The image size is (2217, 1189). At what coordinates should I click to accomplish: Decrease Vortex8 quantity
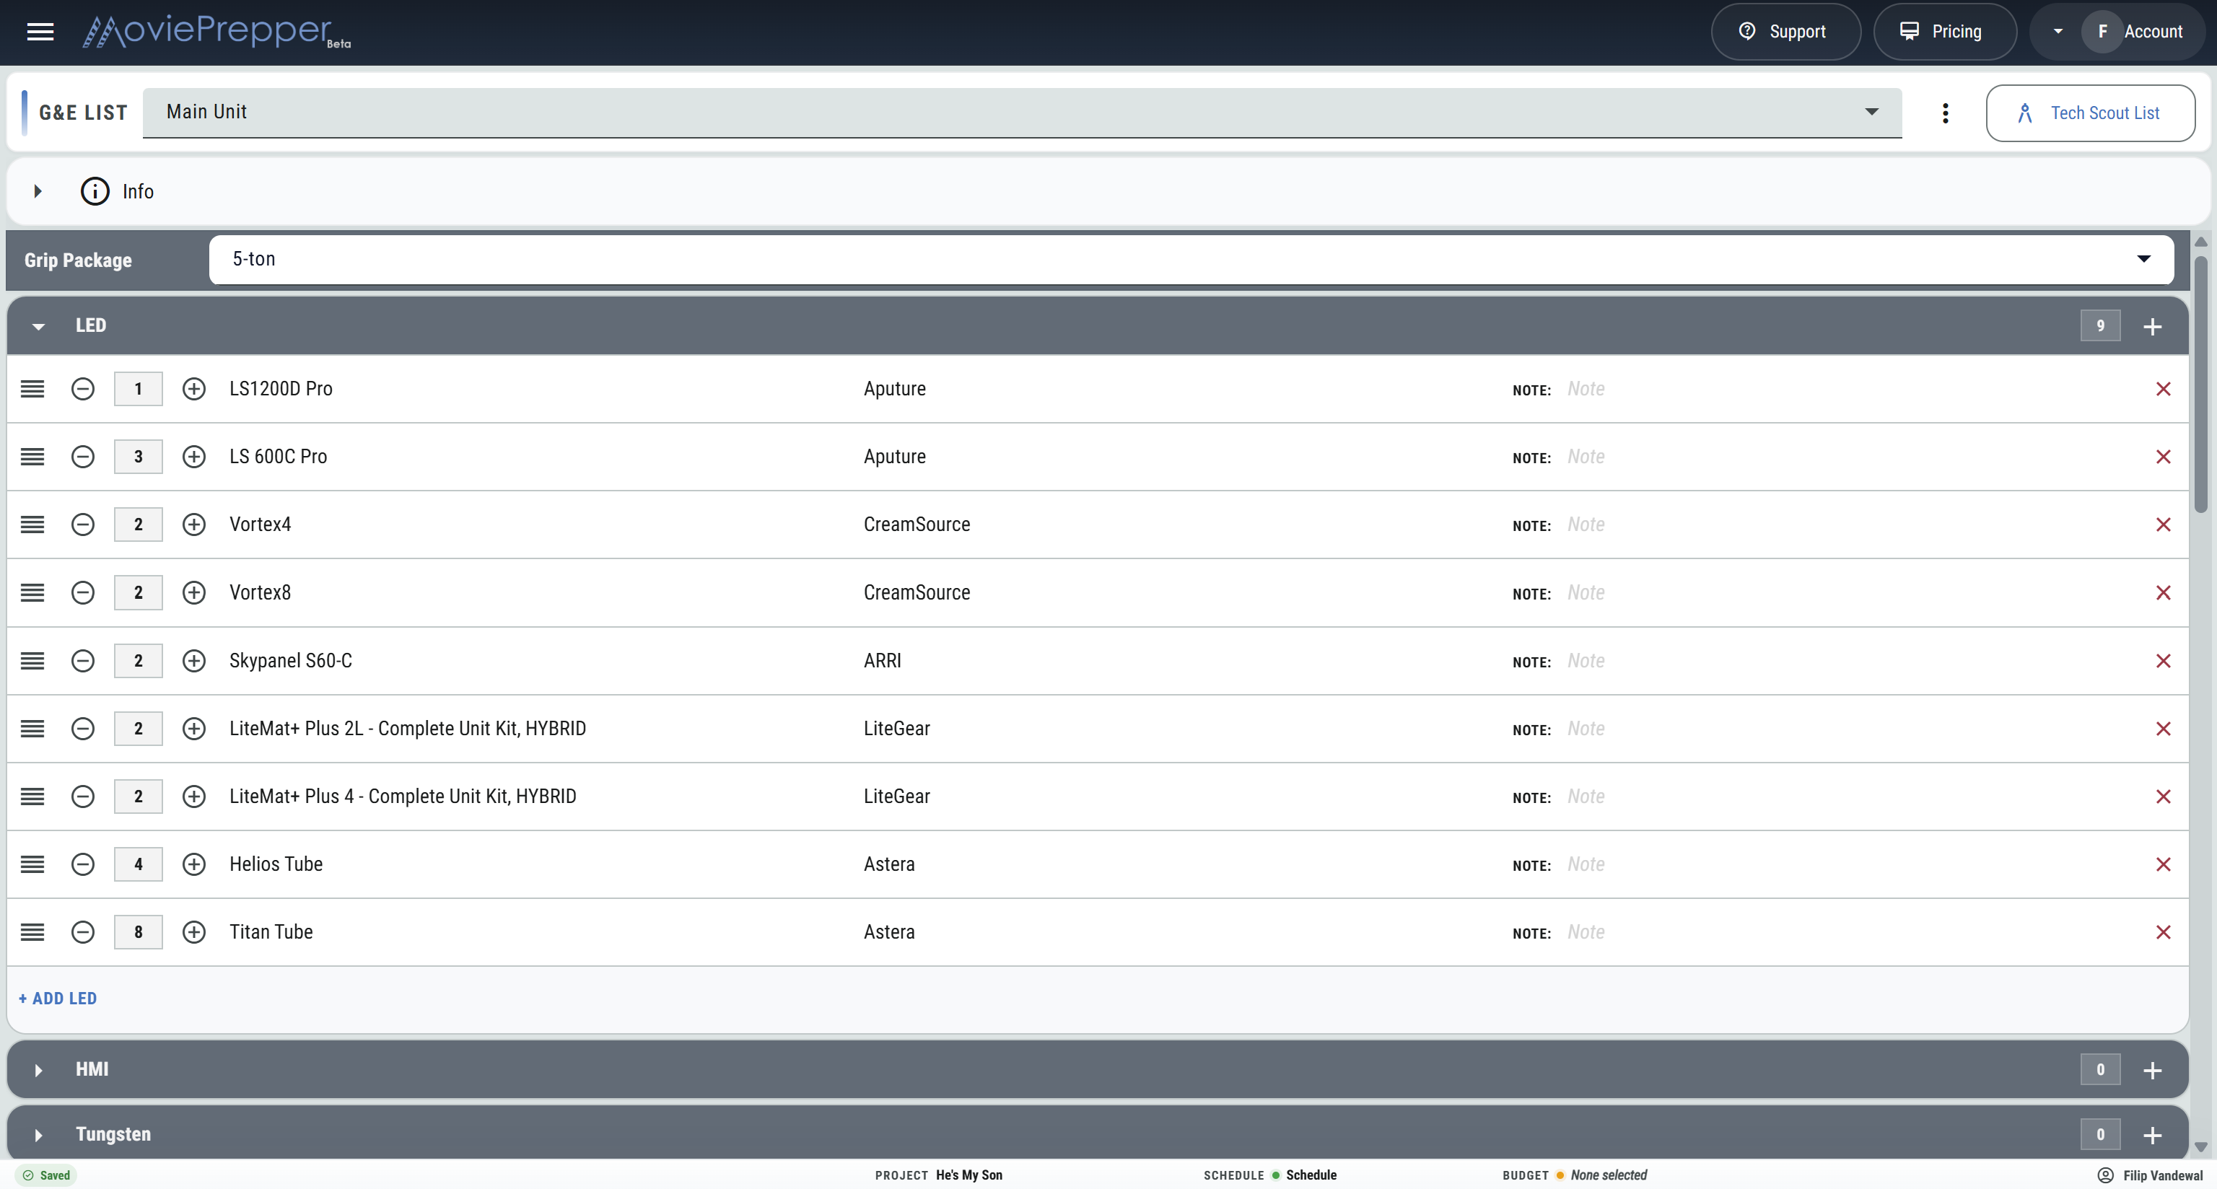click(x=82, y=593)
